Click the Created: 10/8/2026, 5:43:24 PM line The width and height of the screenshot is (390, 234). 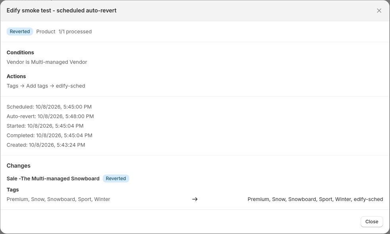click(46, 145)
